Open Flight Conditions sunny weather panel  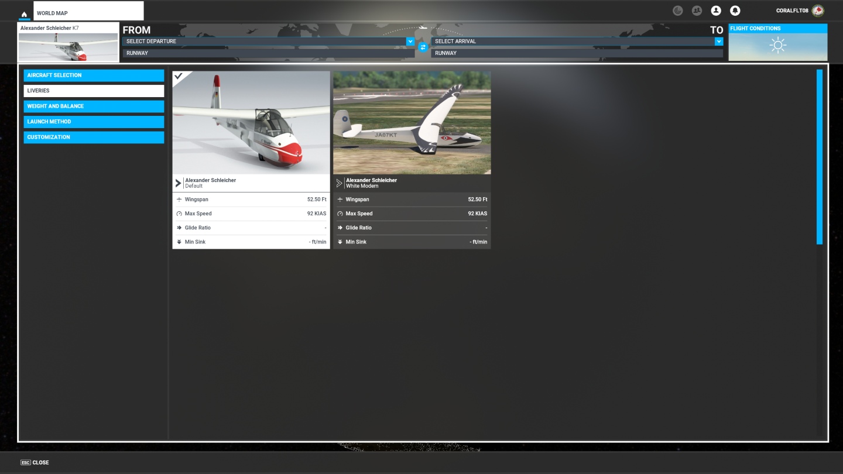pos(778,43)
